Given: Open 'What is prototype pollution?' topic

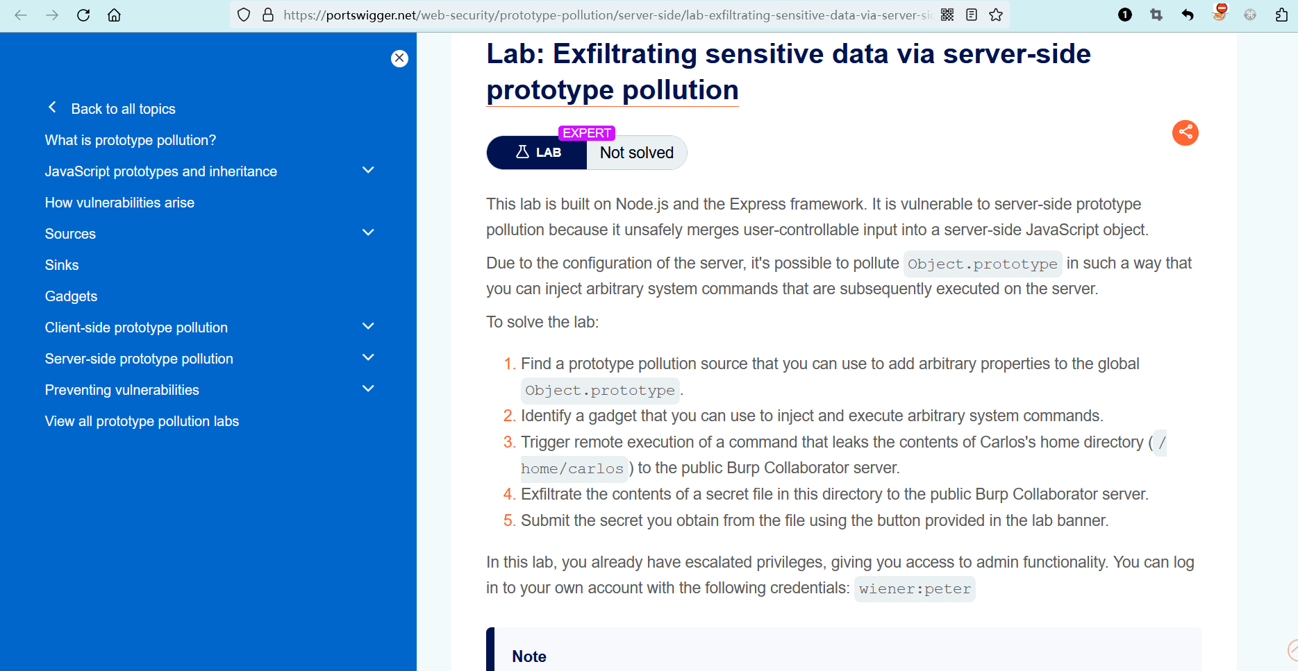Looking at the screenshot, I should [x=131, y=140].
